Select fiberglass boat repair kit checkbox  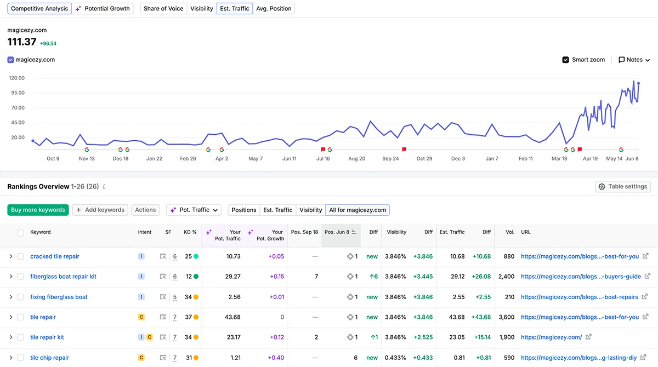pyautogui.click(x=20, y=277)
